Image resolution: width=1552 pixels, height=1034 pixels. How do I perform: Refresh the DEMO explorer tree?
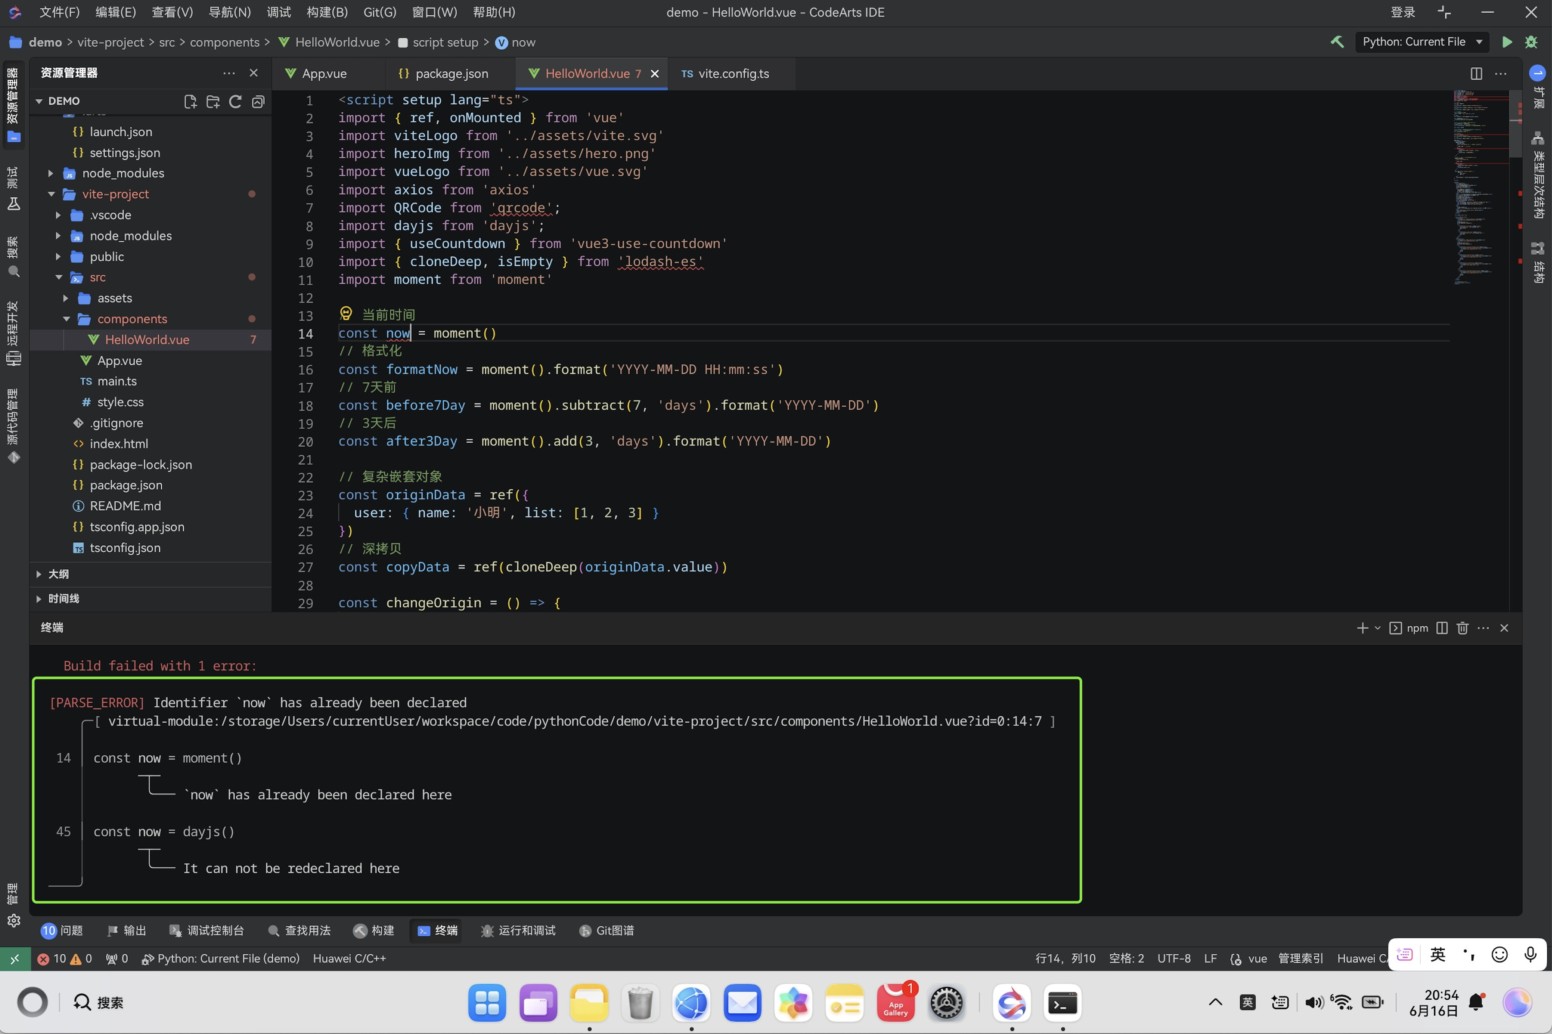coord(236,102)
